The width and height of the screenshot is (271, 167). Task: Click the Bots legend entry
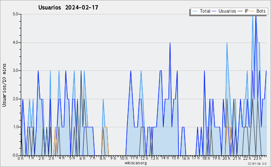257,11
